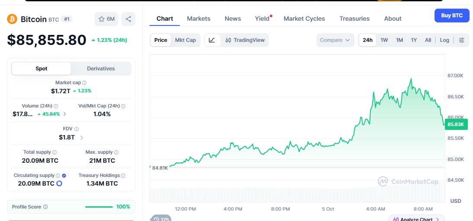Click the Profile Score progress bar
Viewport: 473px width, 221px height.
point(99,207)
